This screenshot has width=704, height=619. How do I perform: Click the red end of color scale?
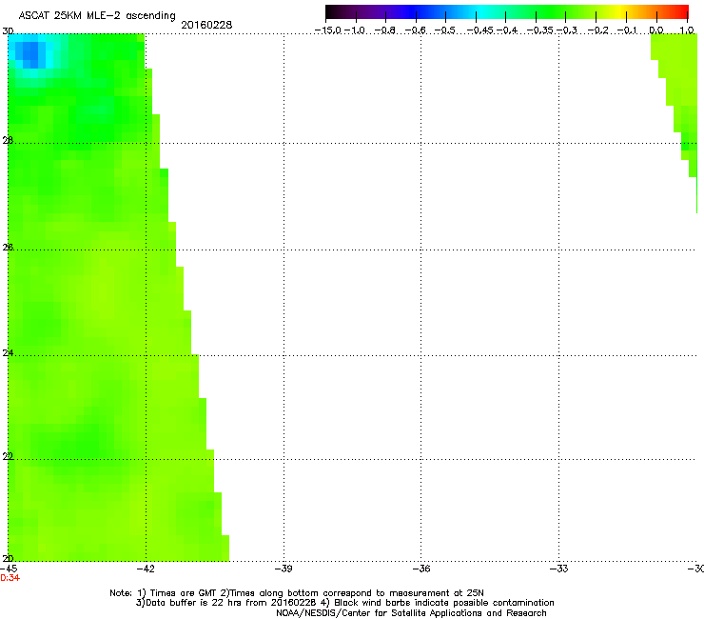680,12
